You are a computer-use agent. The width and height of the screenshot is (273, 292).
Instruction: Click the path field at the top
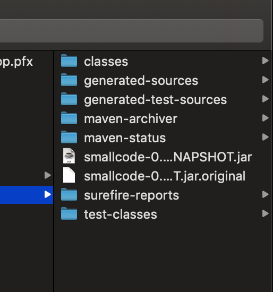pyautogui.click(x=132, y=31)
